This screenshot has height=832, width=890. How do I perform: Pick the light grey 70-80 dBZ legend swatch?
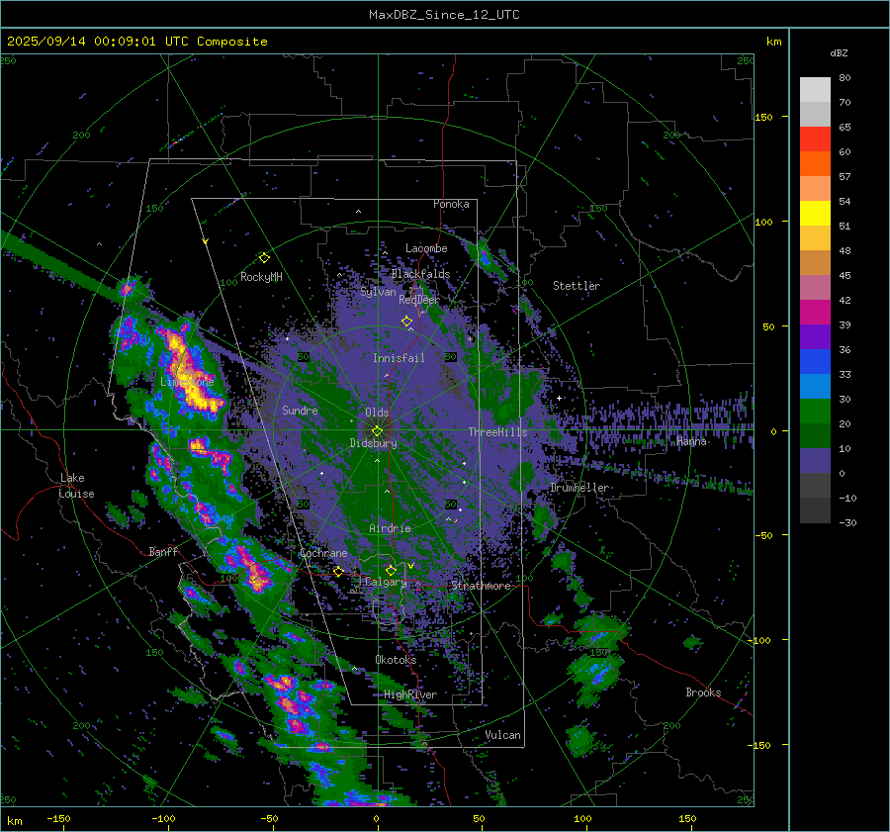pos(815,90)
